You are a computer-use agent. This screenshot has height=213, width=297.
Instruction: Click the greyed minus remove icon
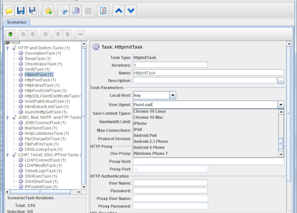pyautogui.click(x=80, y=34)
